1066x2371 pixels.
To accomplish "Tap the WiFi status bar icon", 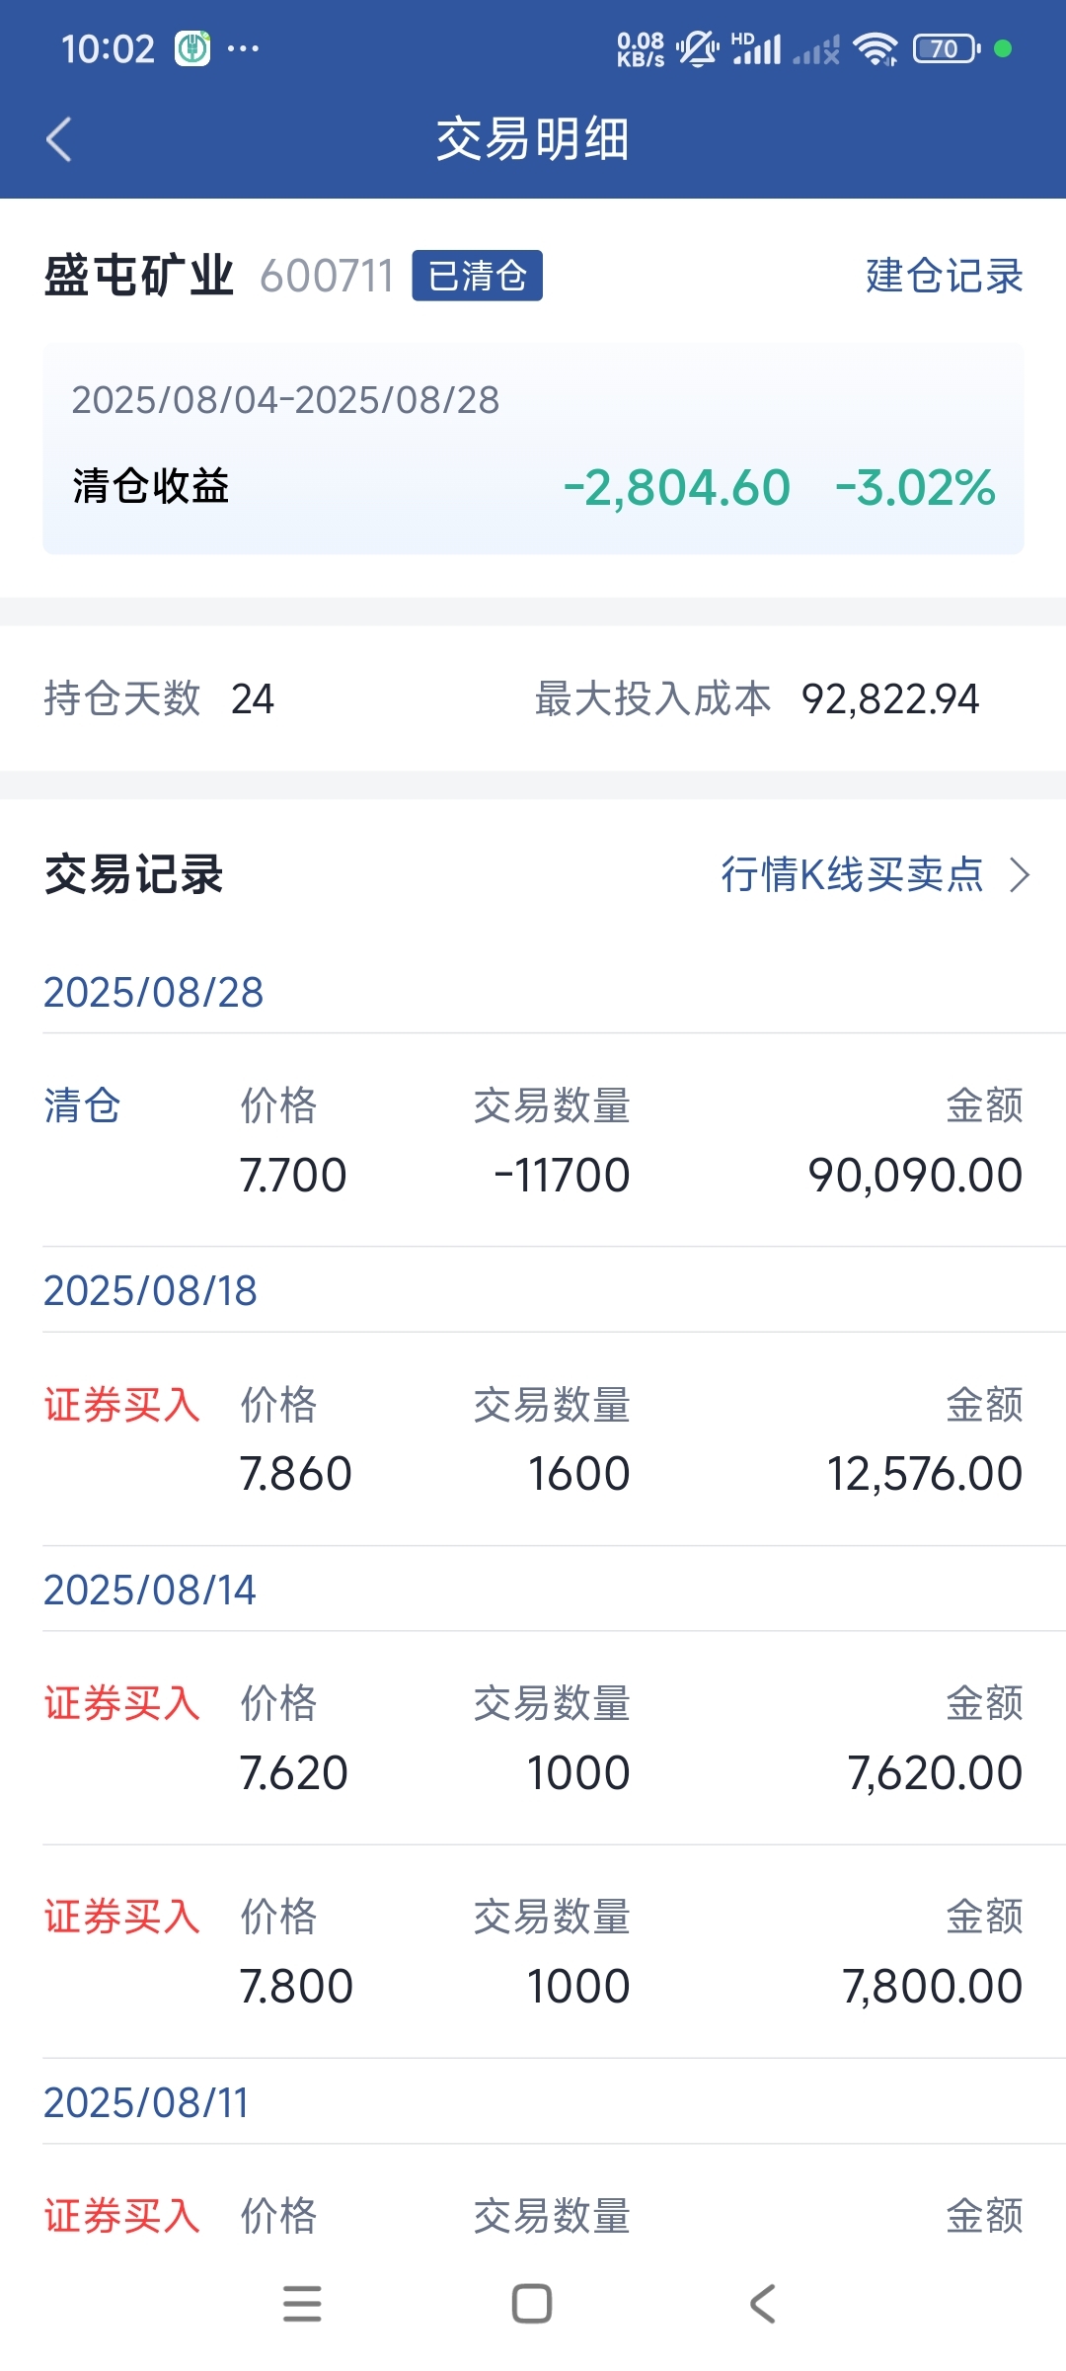I will click(876, 48).
